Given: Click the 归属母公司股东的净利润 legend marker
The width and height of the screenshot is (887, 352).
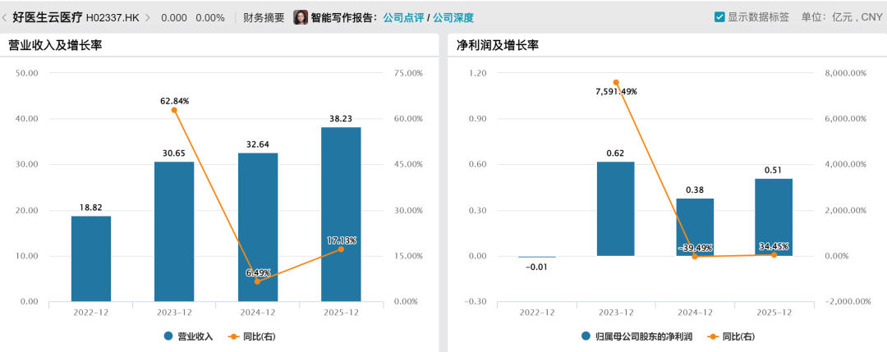Looking at the screenshot, I should point(586,336).
